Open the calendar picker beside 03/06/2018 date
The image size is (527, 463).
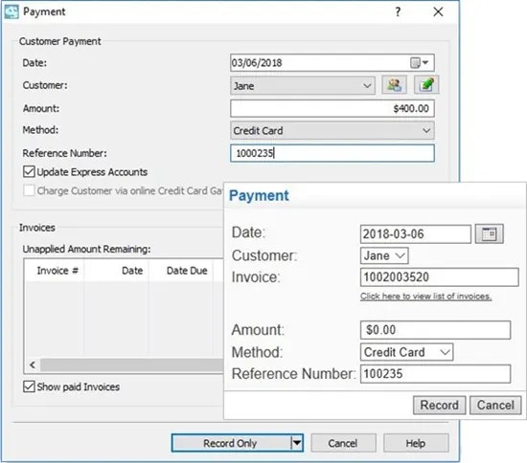(x=419, y=63)
